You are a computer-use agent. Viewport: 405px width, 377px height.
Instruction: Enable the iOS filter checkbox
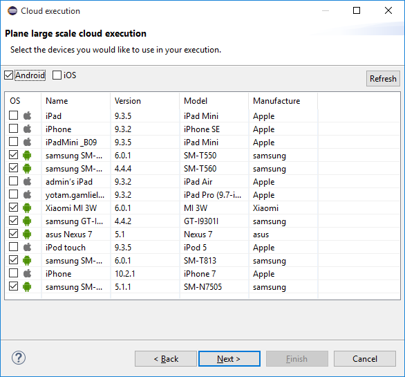pos(57,75)
